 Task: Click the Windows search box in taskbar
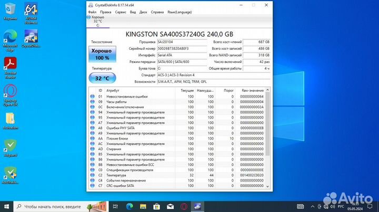point(61,206)
